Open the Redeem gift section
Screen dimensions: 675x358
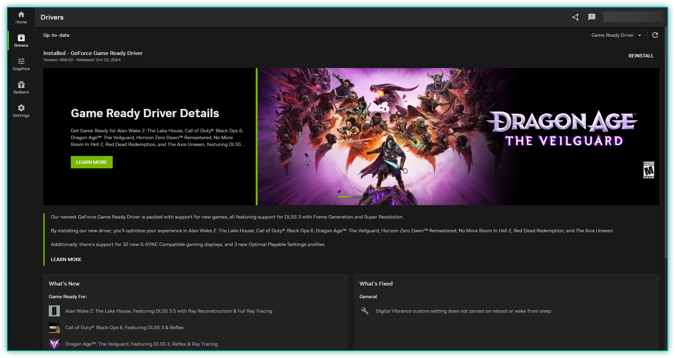[x=21, y=87]
